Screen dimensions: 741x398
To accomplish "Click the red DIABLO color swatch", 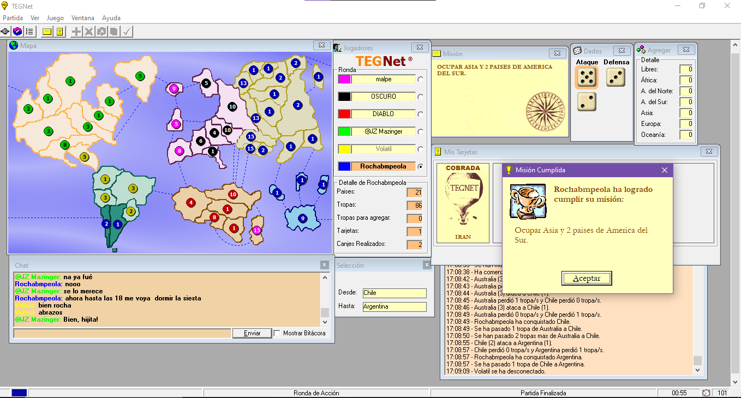I will (x=344, y=114).
